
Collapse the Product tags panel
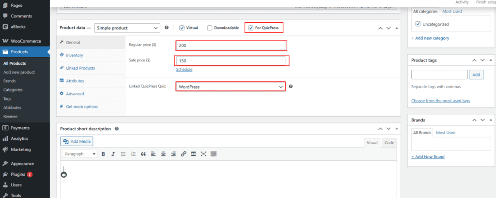click(491, 60)
